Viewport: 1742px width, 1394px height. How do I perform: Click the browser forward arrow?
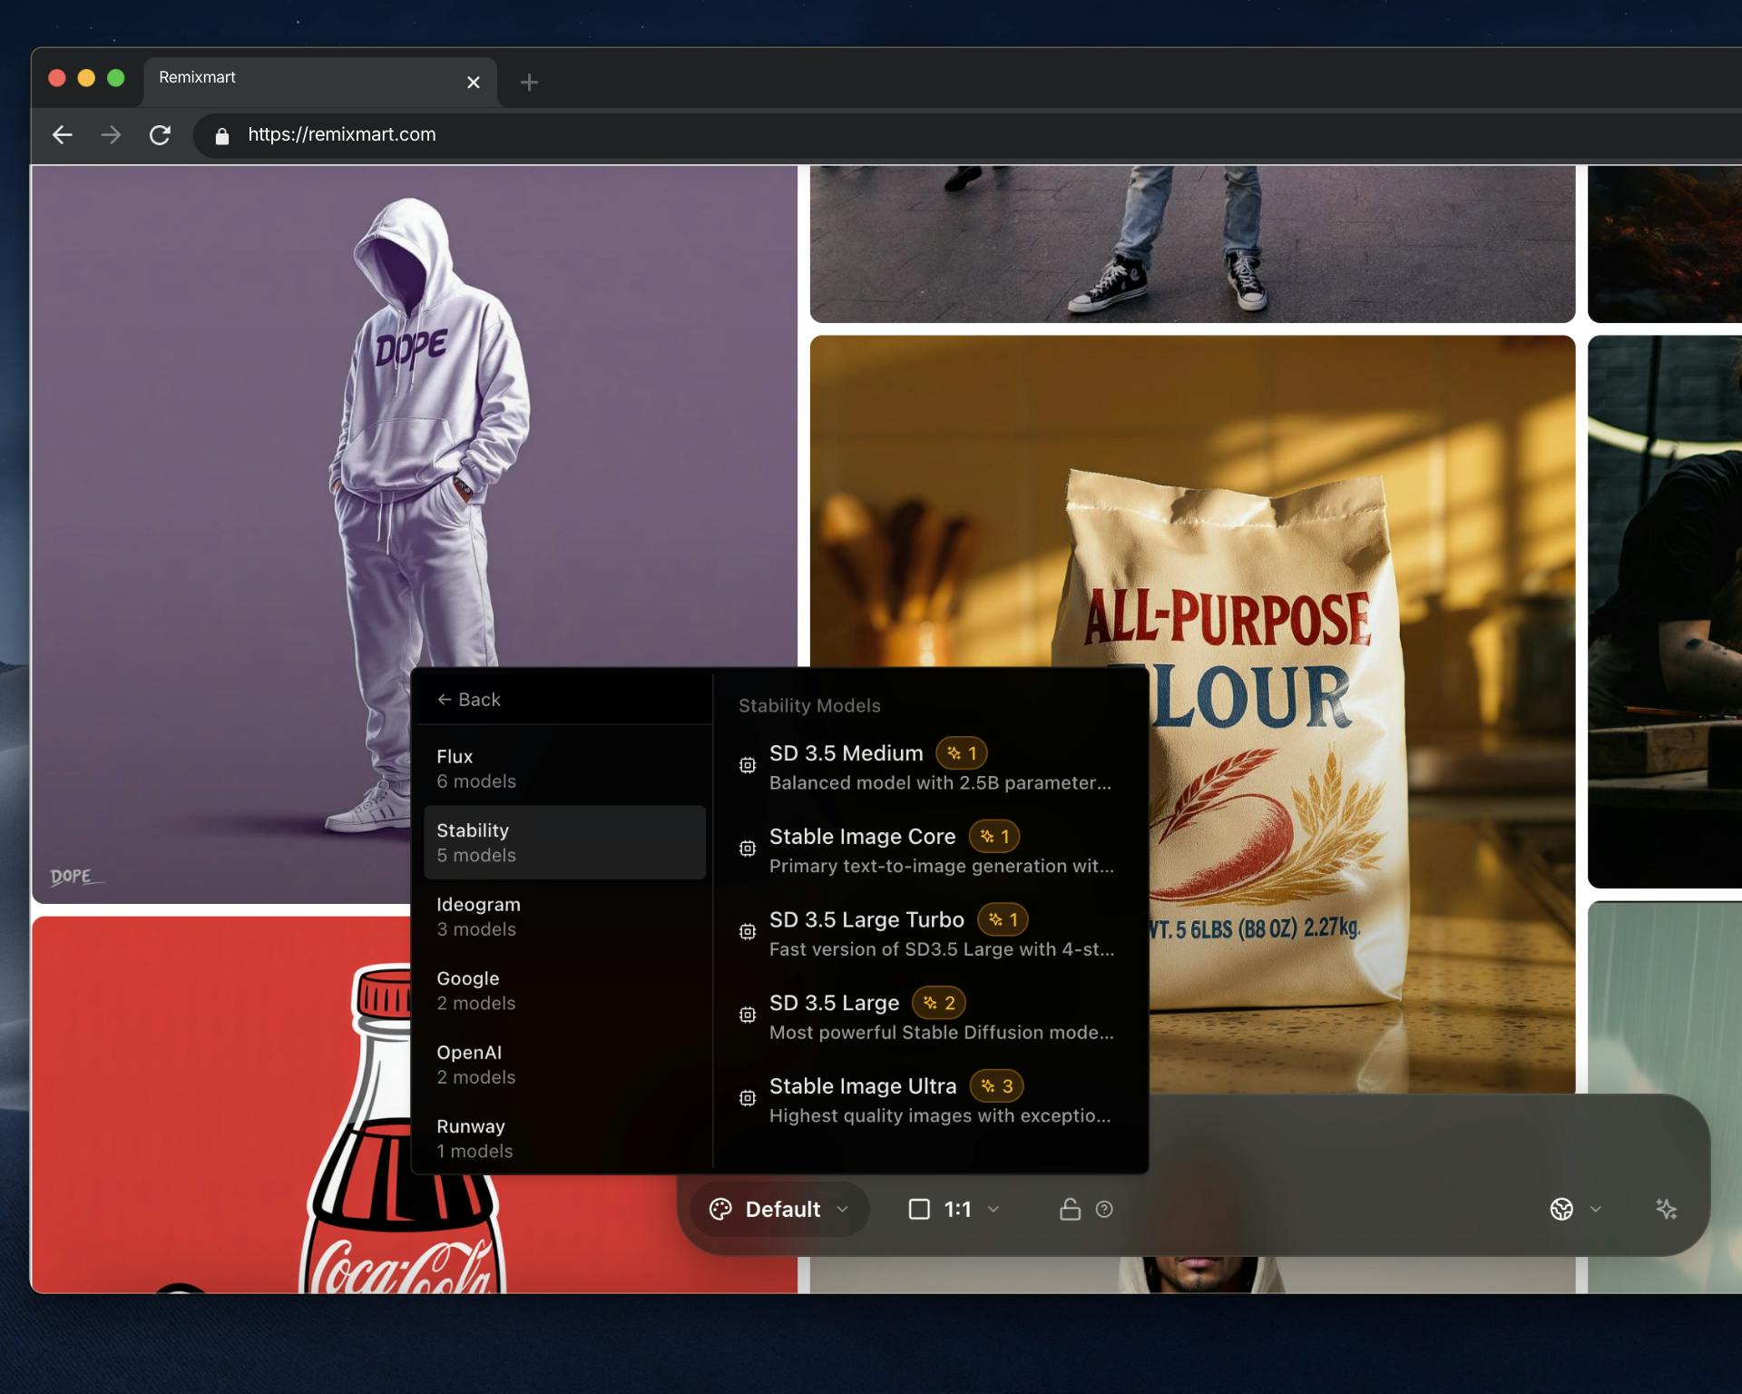111,135
